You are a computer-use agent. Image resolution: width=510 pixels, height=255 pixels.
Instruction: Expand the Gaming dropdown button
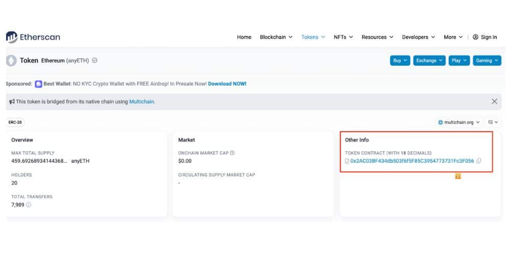(487, 61)
